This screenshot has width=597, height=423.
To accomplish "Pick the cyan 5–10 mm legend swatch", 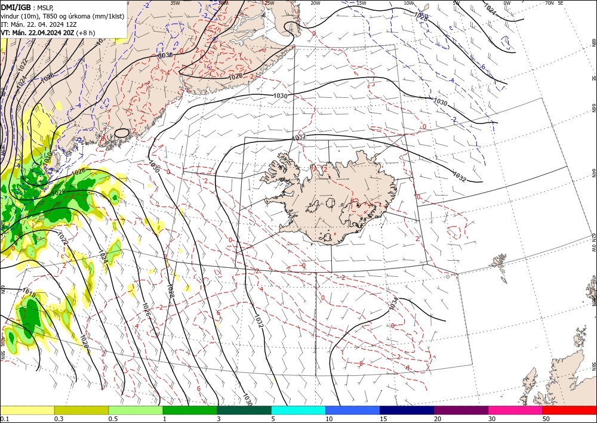I will click(x=298, y=410).
